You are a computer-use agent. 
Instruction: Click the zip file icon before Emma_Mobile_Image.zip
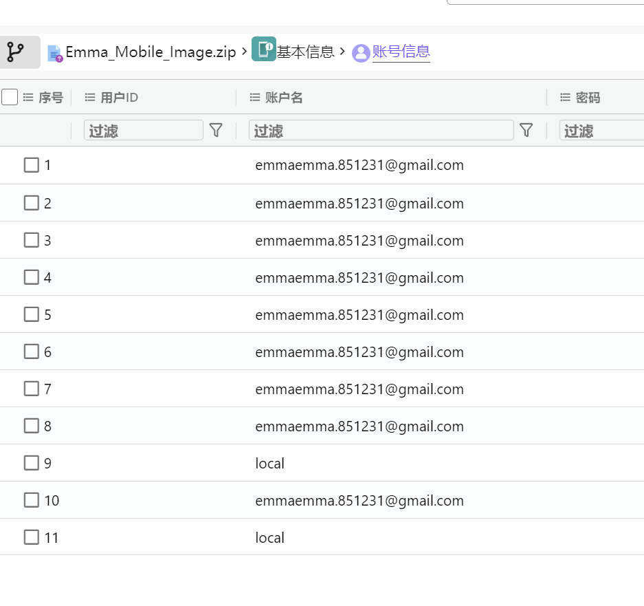[55, 52]
